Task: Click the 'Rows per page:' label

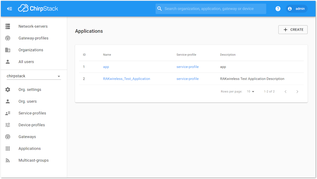Action: [231, 92]
